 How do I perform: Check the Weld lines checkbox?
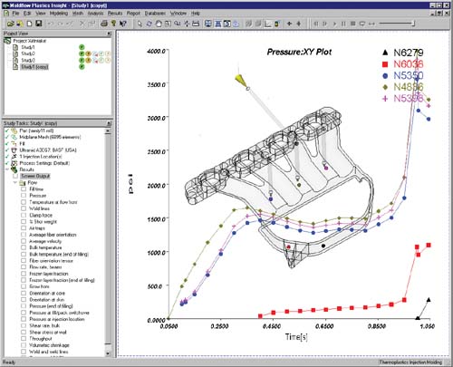tap(24, 208)
